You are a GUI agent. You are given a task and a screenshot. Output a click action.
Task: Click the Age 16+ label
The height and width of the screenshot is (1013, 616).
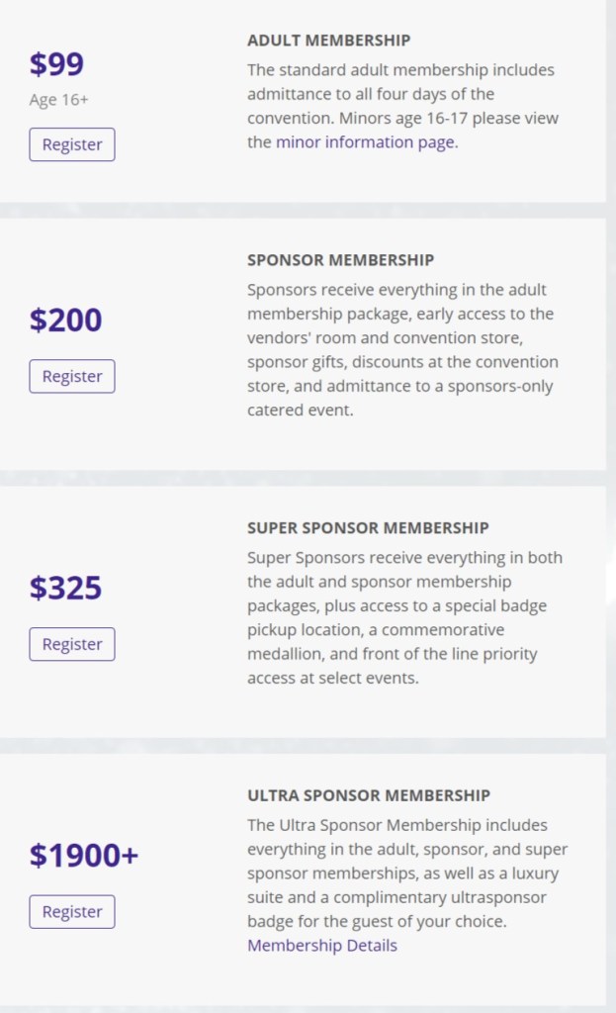point(59,100)
